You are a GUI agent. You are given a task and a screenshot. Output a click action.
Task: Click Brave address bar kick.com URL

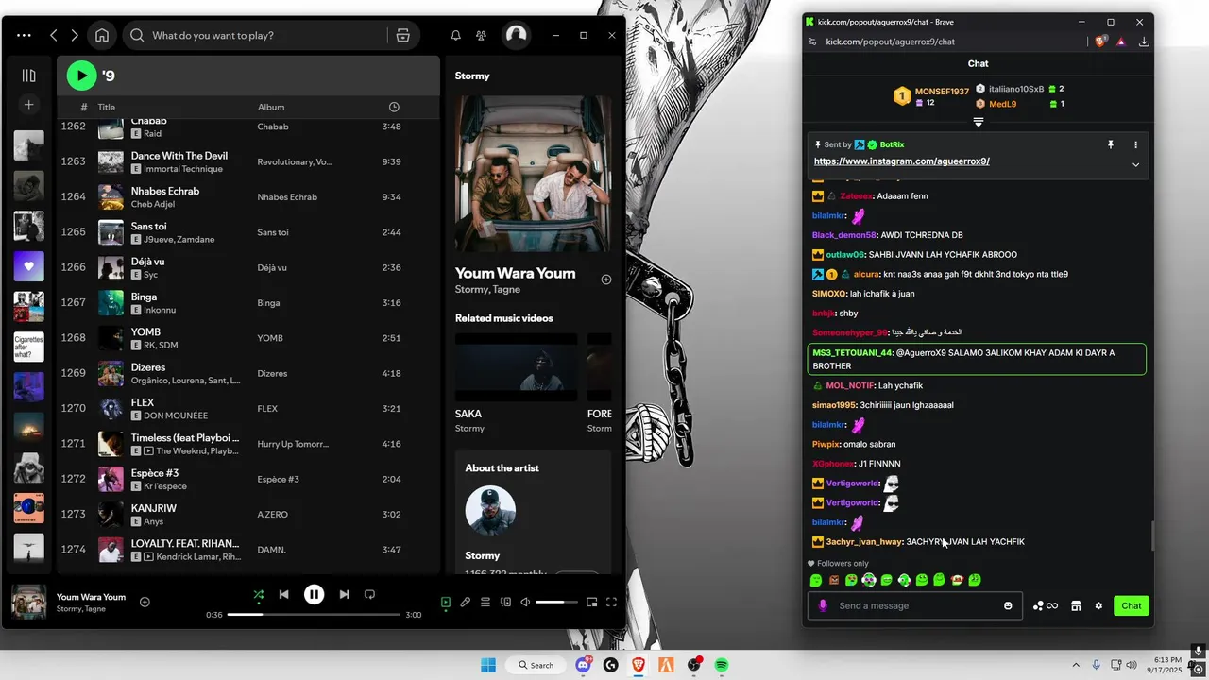click(x=890, y=42)
